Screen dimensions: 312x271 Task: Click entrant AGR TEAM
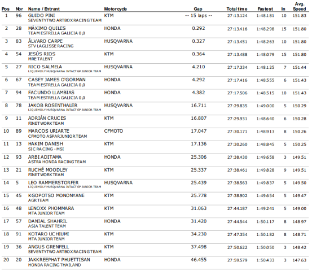tap(38, 200)
